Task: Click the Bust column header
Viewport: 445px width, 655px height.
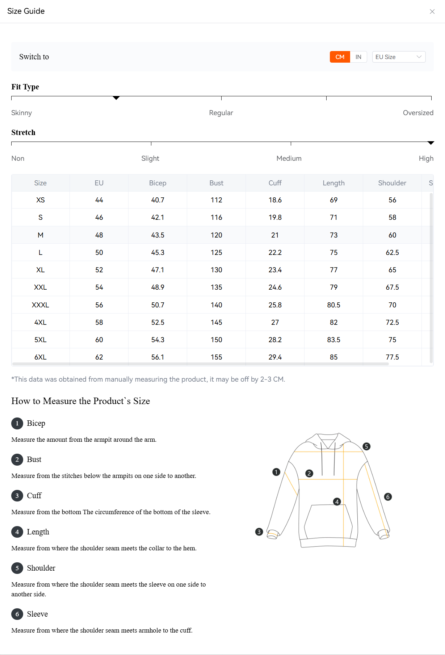Action: (216, 183)
